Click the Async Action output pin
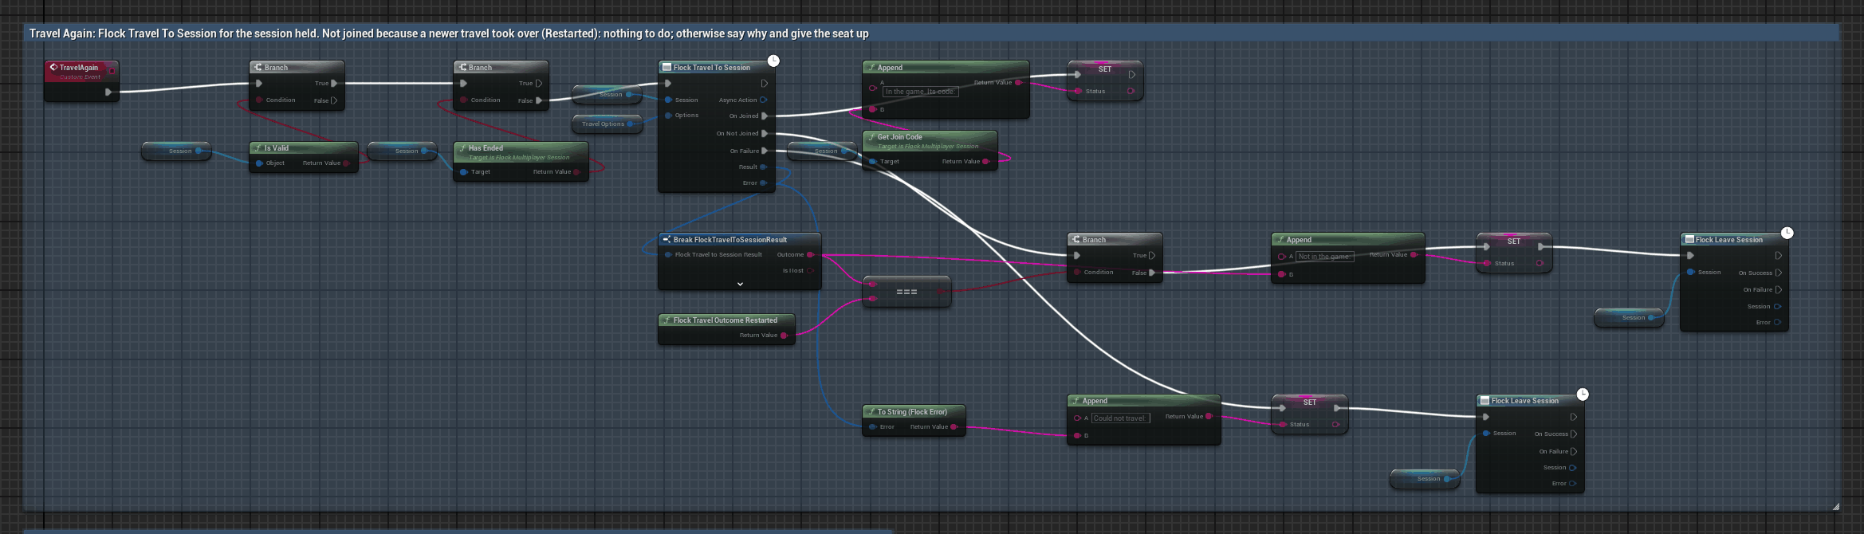 point(763,100)
